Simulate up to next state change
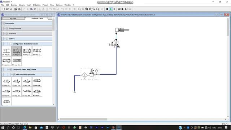Image resolution: width=231 pixels, height=130 pixels. click(126, 9)
